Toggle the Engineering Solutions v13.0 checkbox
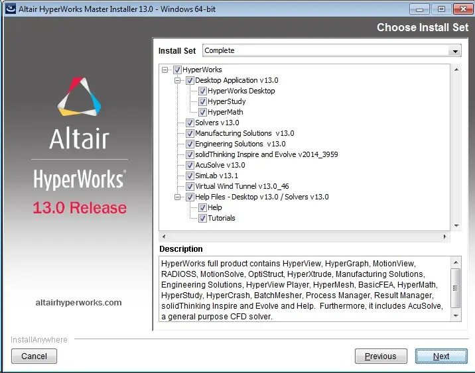Viewport: 475px width, 373px height. point(190,144)
